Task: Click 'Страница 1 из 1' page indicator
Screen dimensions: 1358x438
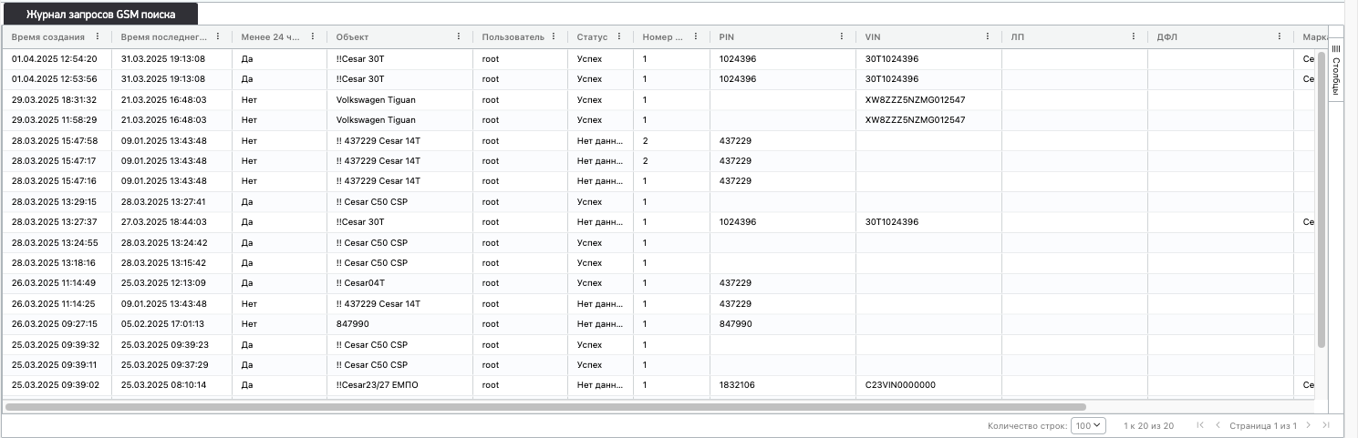Action: [x=1263, y=425]
